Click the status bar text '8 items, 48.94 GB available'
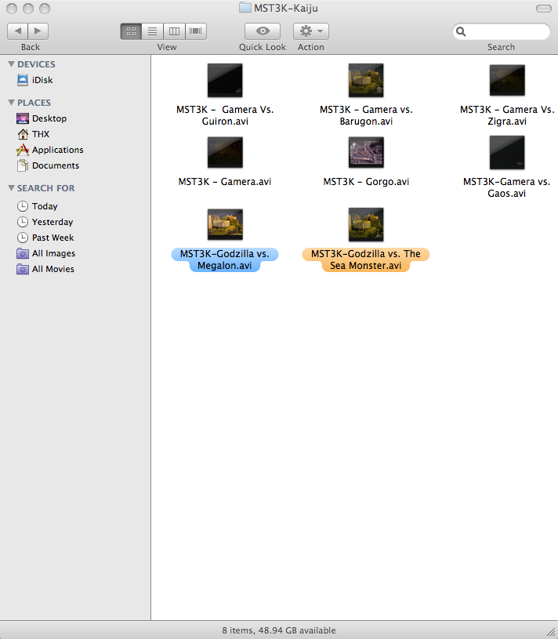Screen dimensions: 558x639 click(279, 630)
